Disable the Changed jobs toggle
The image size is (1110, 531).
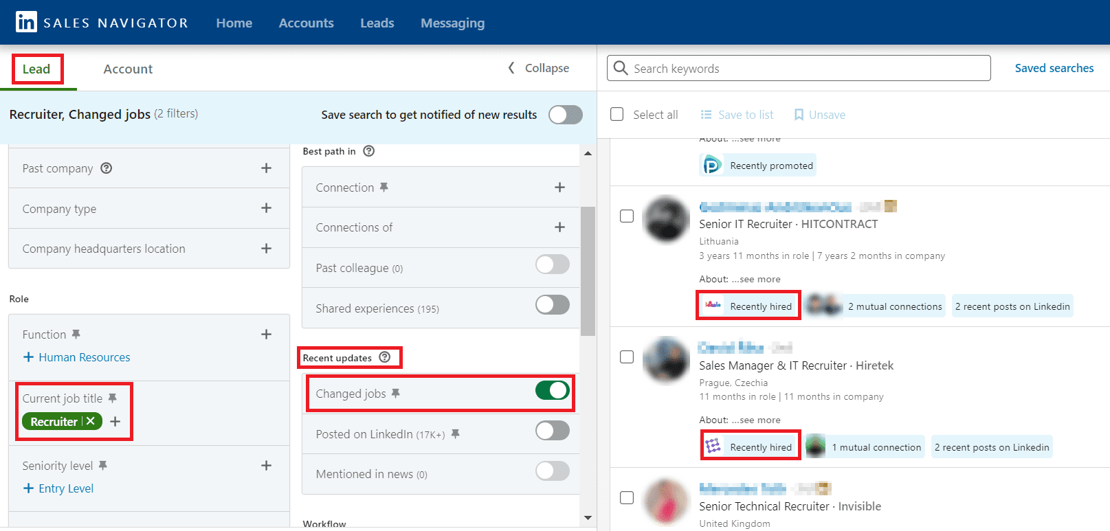(x=553, y=391)
